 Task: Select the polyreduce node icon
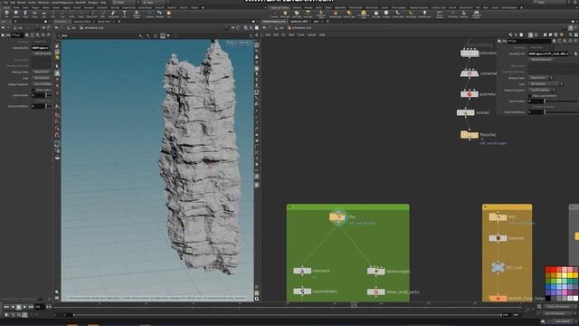(x=470, y=94)
